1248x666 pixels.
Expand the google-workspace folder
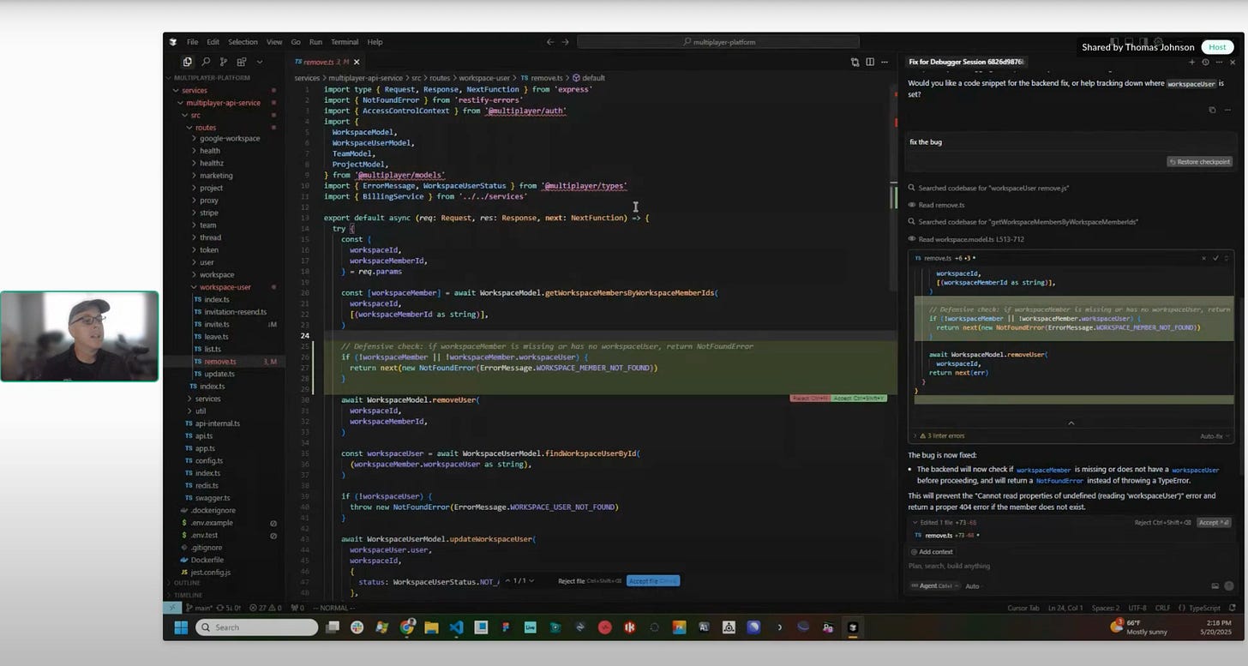pyautogui.click(x=229, y=138)
